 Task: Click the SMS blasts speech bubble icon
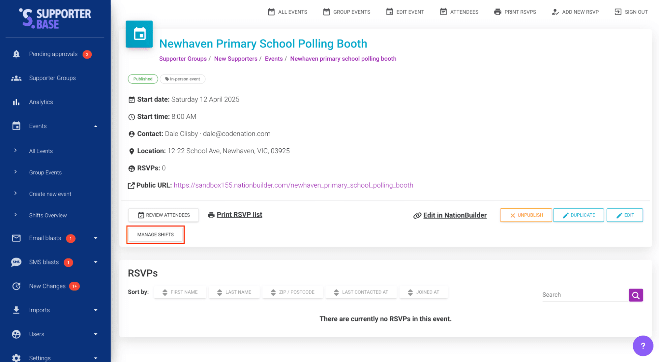(x=16, y=262)
